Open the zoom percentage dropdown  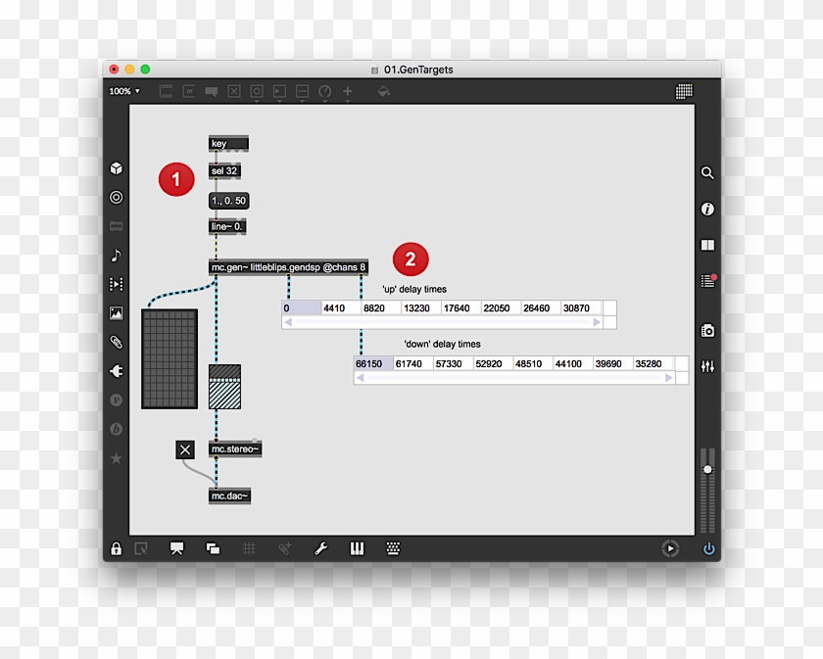point(124,91)
